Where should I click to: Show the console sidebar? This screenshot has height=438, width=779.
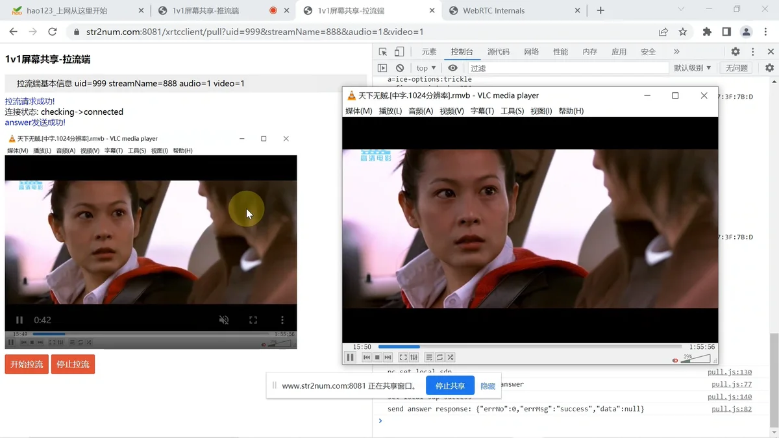click(x=382, y=68)
